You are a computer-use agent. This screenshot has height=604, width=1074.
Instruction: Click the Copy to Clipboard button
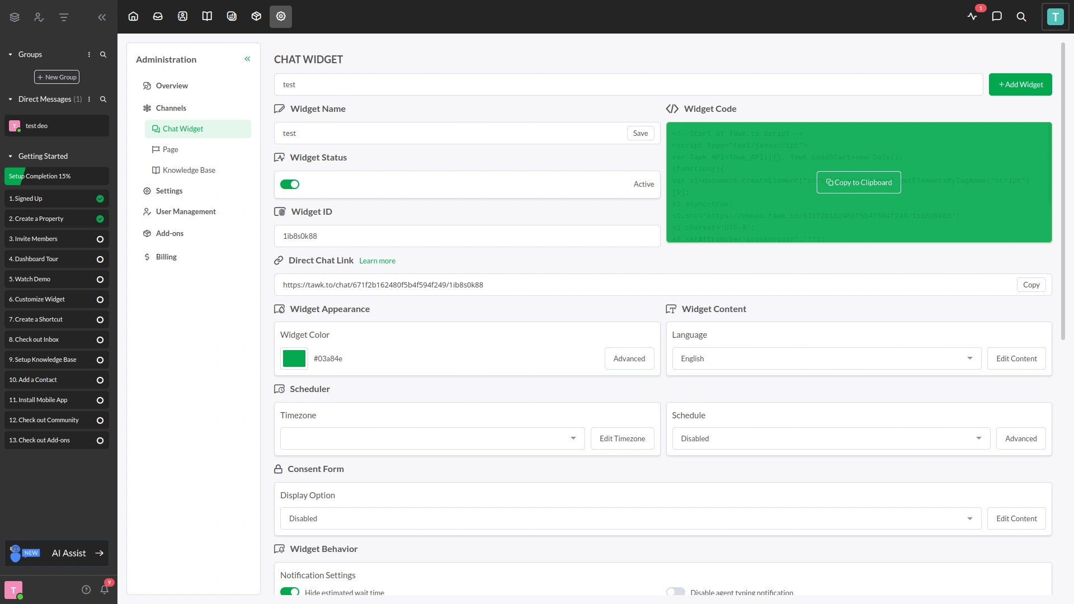click(859, 182)
